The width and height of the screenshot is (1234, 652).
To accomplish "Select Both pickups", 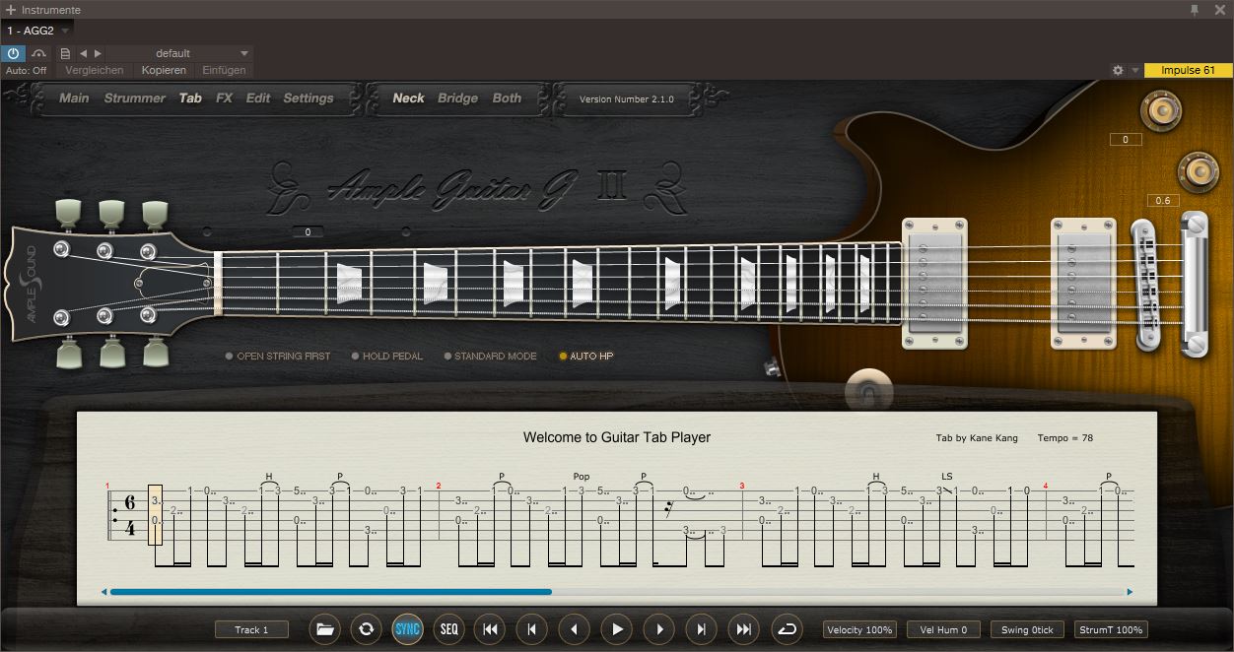I will [x=507, y=98].
